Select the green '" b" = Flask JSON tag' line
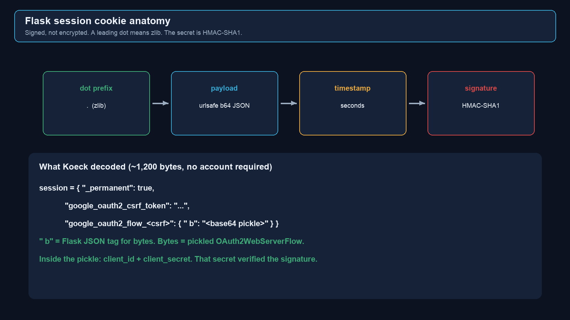The height and width of the screenshot is (320, 570). (x=172, y=241)
